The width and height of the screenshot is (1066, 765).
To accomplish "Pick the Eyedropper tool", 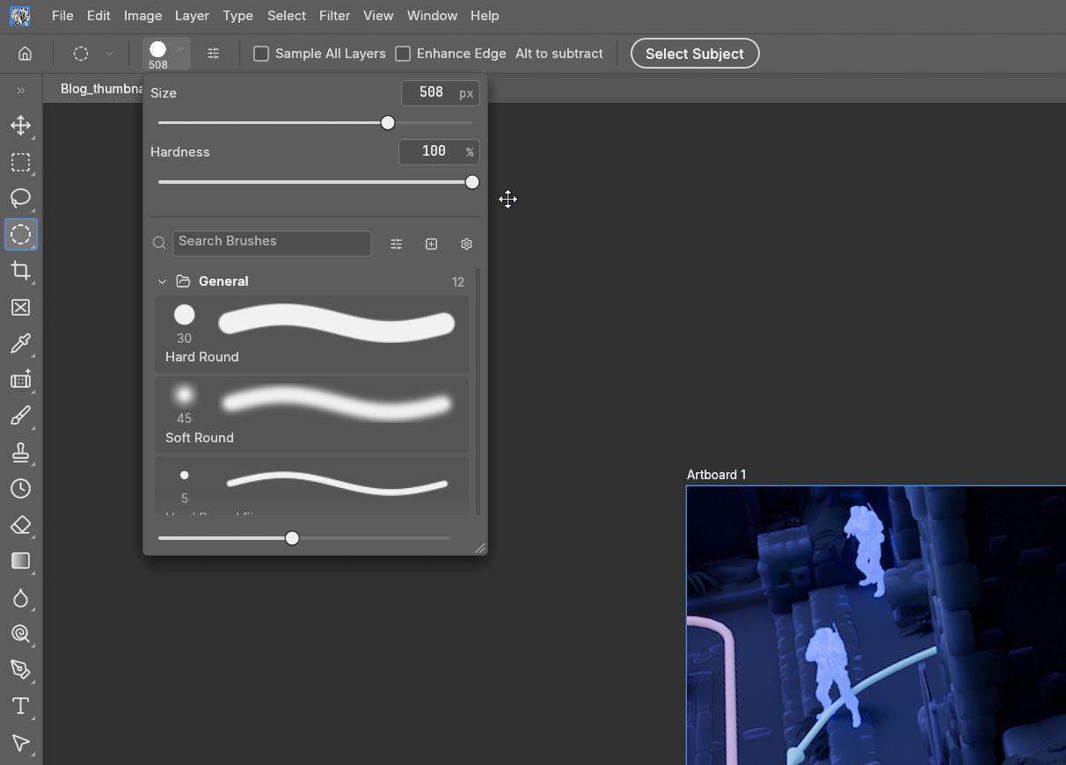I will (x=21, y=343).
